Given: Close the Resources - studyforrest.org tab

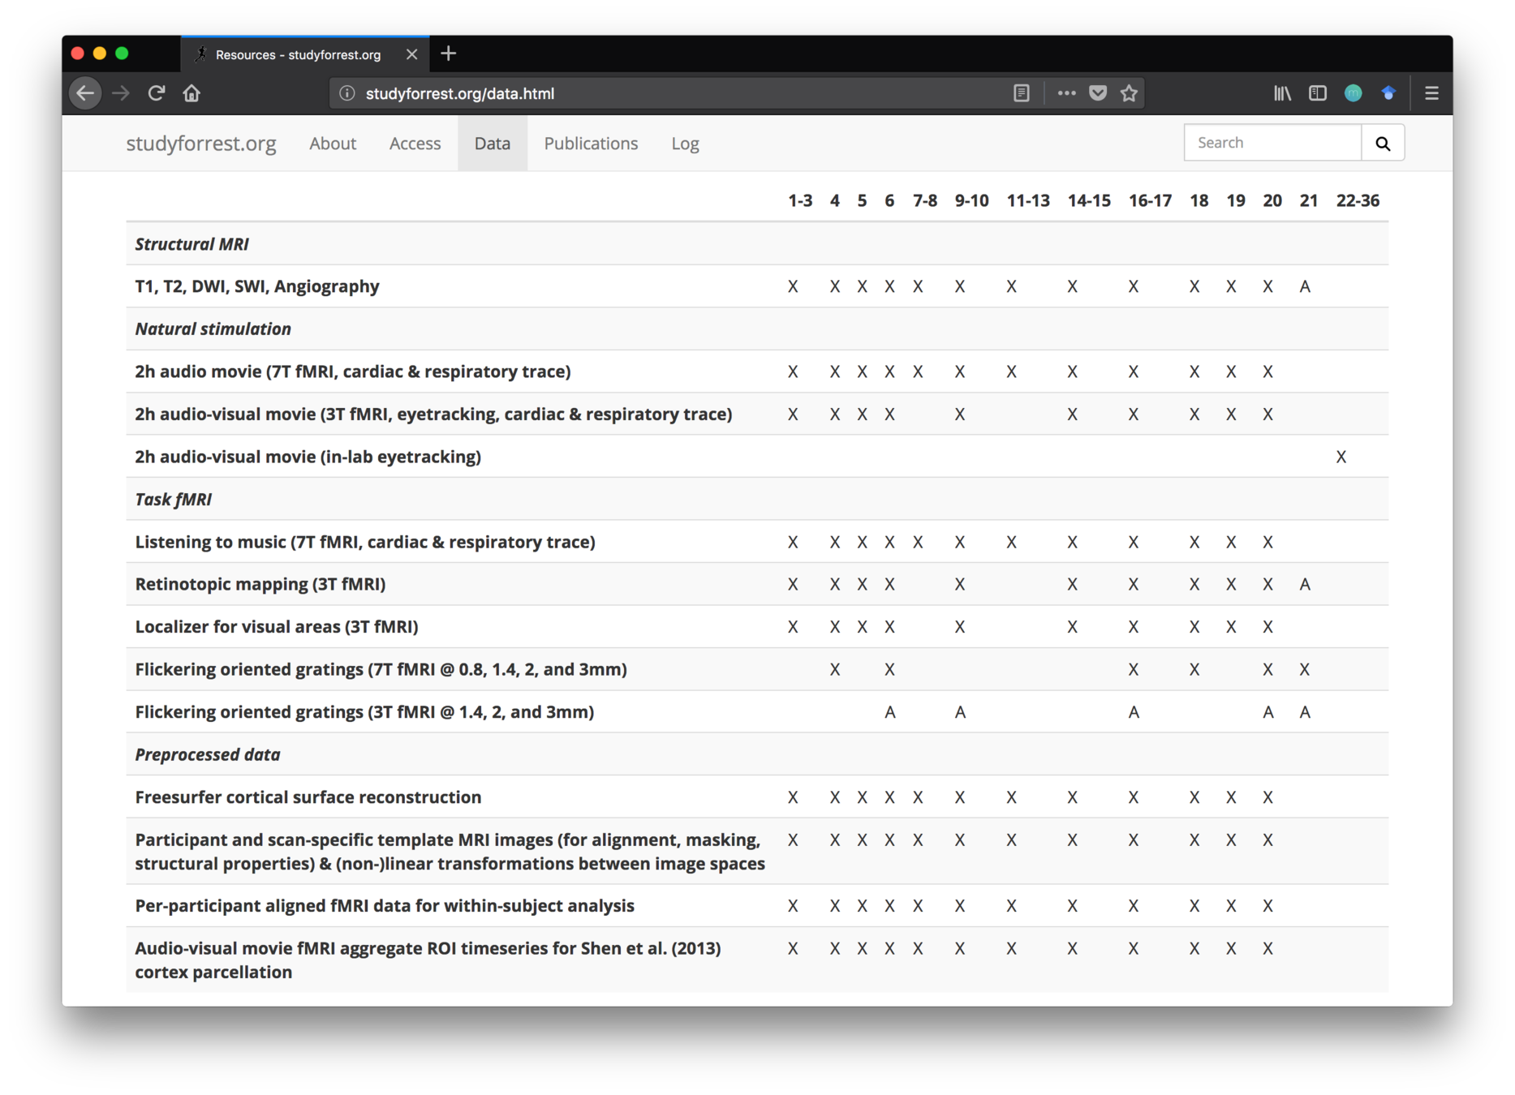Looking at the screenshot, I should point(411,54).
